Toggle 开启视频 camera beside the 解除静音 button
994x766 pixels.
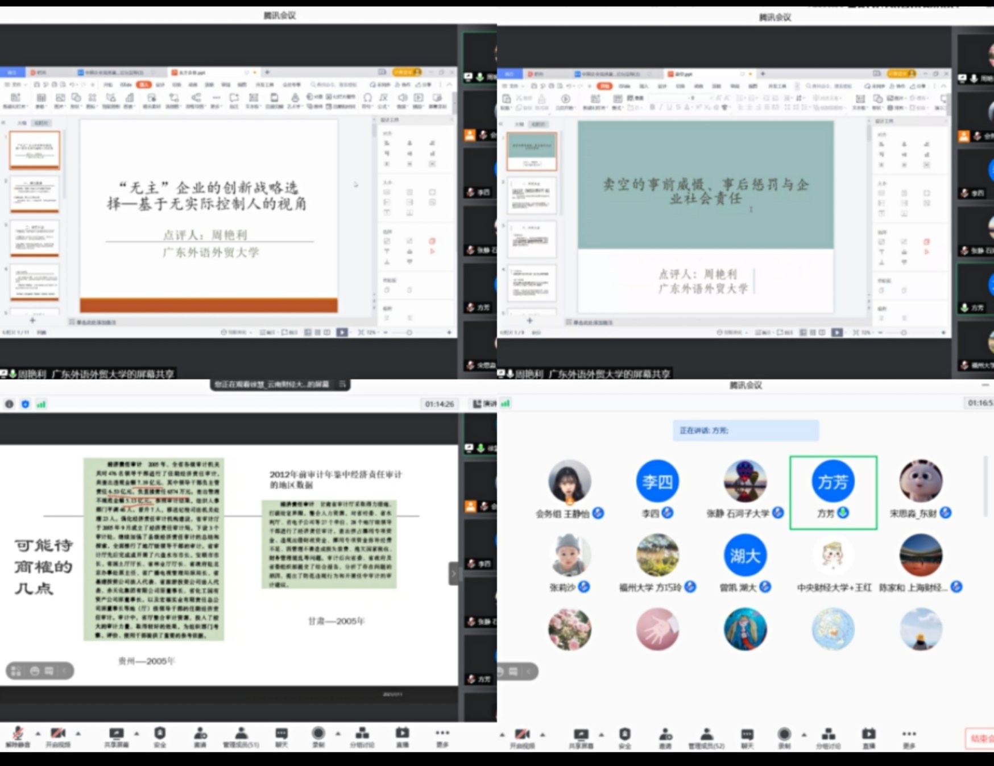point(57,734)
